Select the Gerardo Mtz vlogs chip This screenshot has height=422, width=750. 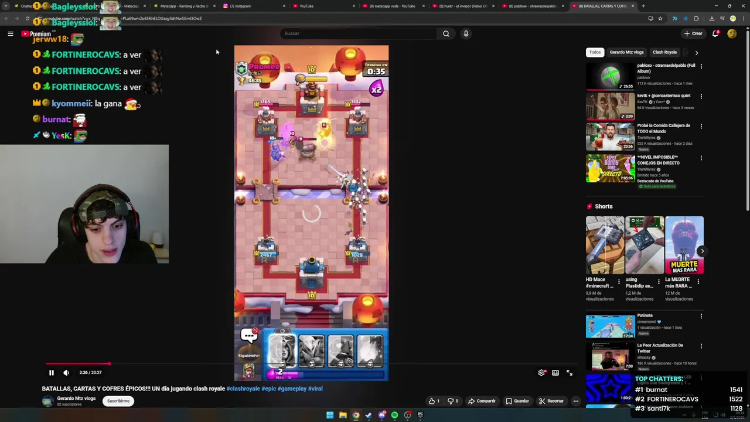pyautogui.click(x=626, y=52)
